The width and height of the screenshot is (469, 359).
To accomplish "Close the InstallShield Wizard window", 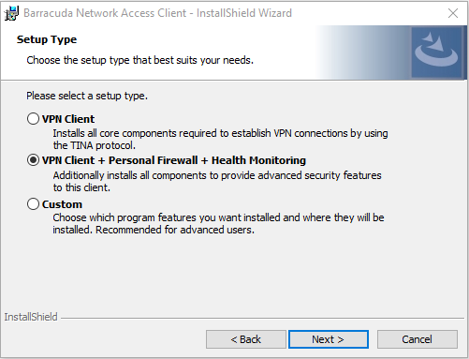I will pos(453,13).
